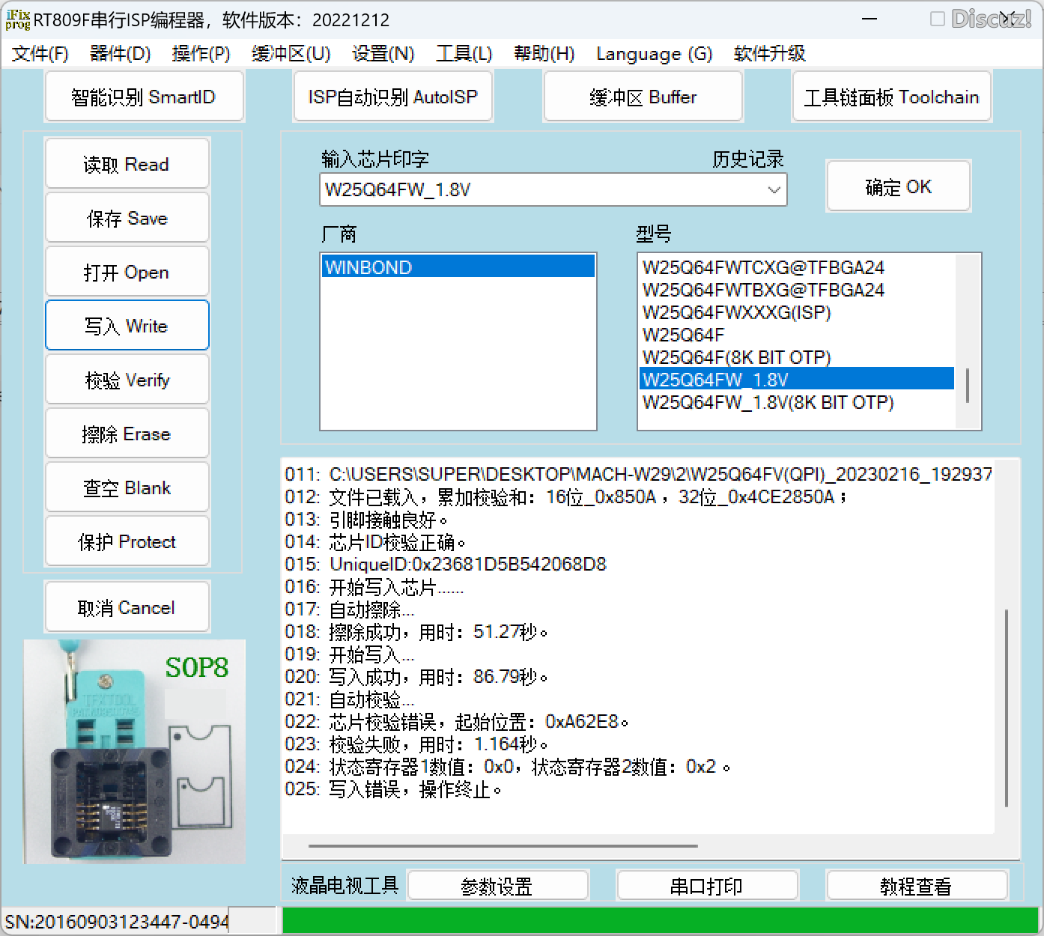
Task: Click the iFix prog app icon
Action: click(x=17, y=19)
